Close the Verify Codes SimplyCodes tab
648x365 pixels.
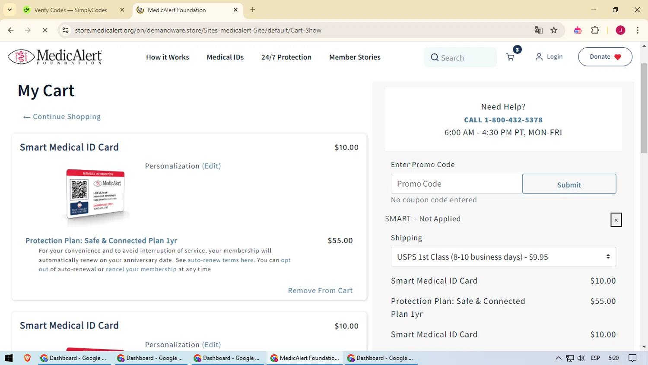(x=122, y=10)
